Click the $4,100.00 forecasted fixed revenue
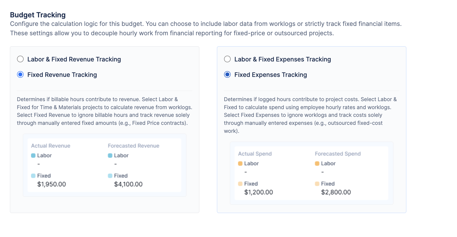Image resolution: width=457 pixels, height=237 pixels. 128,184
